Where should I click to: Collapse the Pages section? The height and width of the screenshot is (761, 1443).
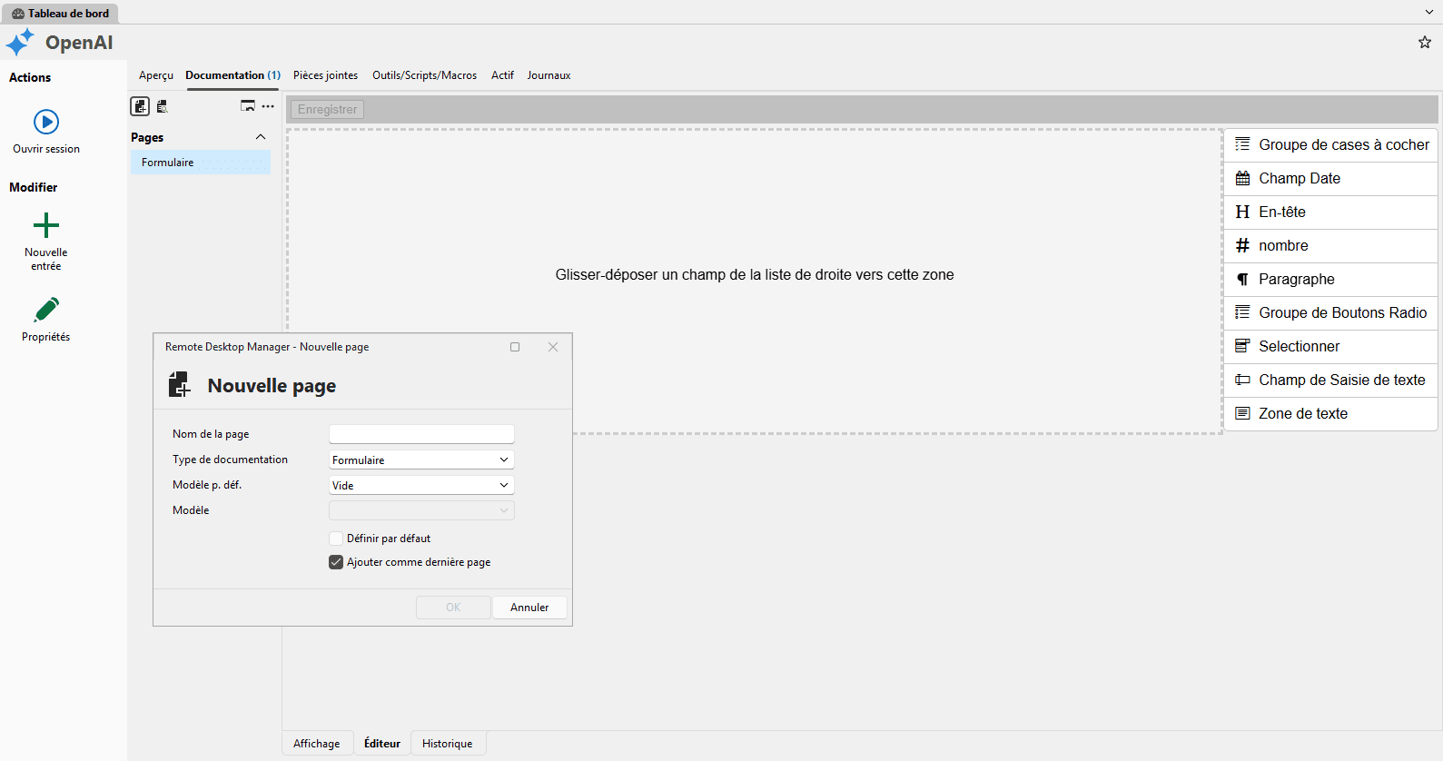coord(261,137)
